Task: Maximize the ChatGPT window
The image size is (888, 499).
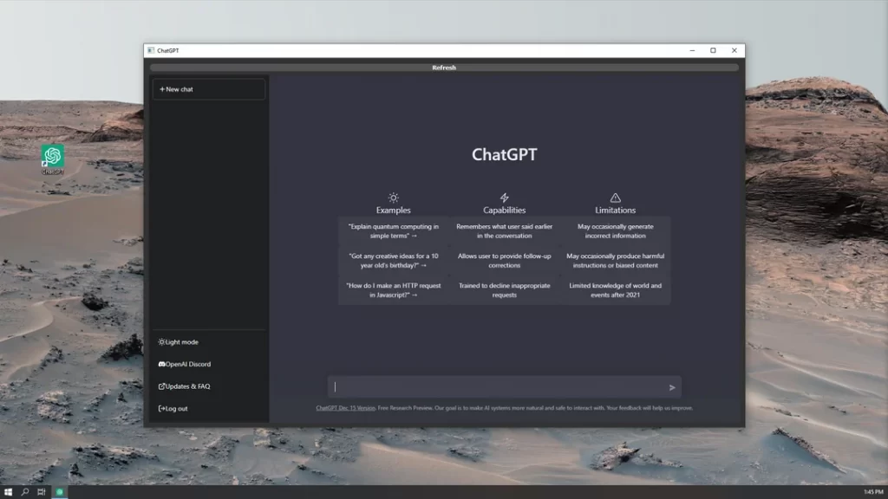Action: pyautogui.click(x=713, y=50)
